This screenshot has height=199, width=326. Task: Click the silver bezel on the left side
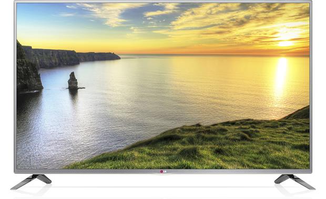coord(15,86)
